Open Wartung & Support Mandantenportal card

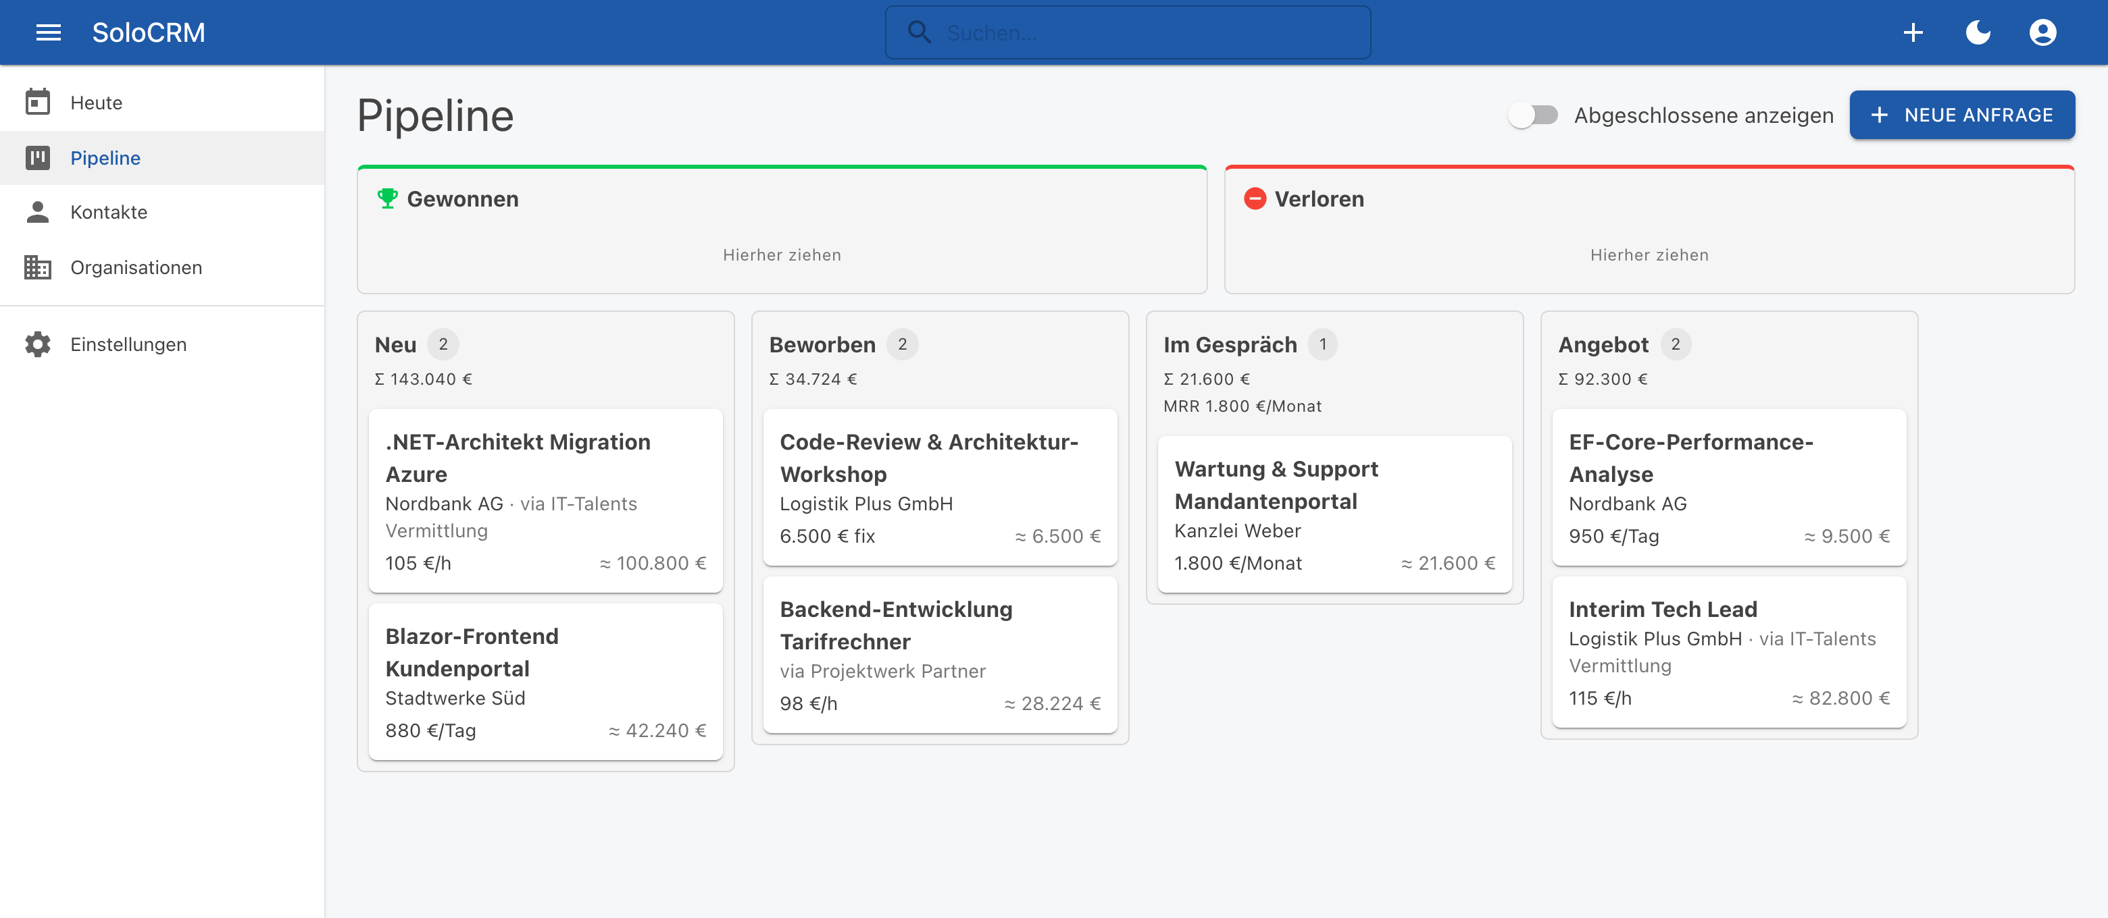click(1334, 515)
